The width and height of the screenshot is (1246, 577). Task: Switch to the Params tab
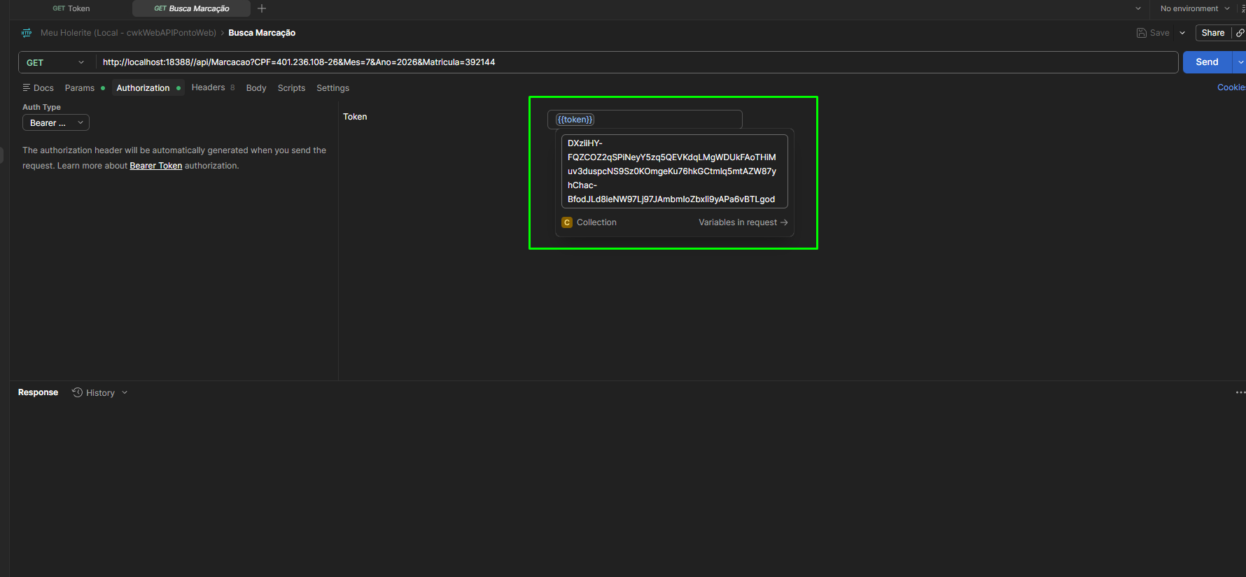tap(80, 88)
